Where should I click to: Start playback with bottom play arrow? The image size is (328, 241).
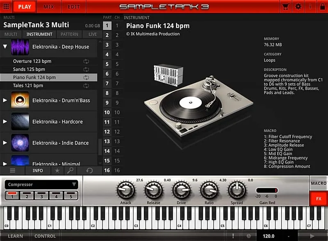[312, 236]
